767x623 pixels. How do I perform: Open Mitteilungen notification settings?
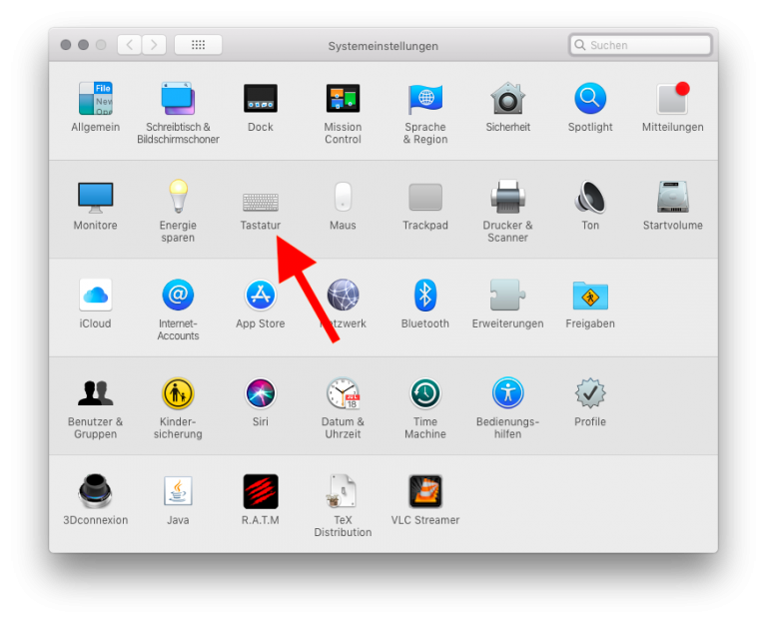[x=672, y=98]
